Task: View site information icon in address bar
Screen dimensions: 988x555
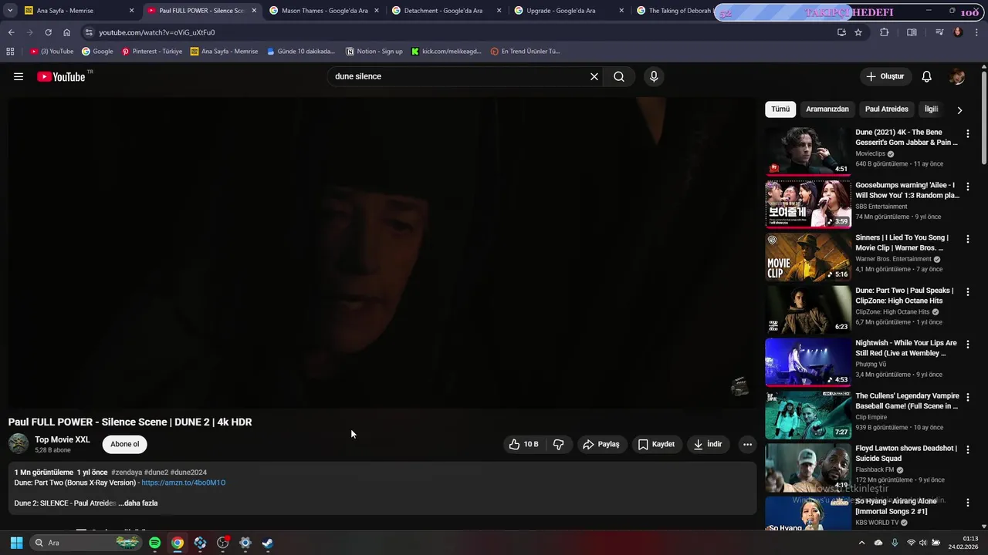Action: click(90, 32)
